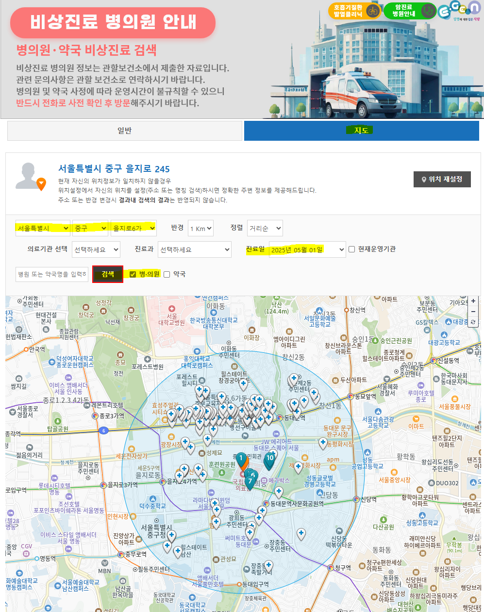Uncheck the 병·의원 checkbox

133,274
